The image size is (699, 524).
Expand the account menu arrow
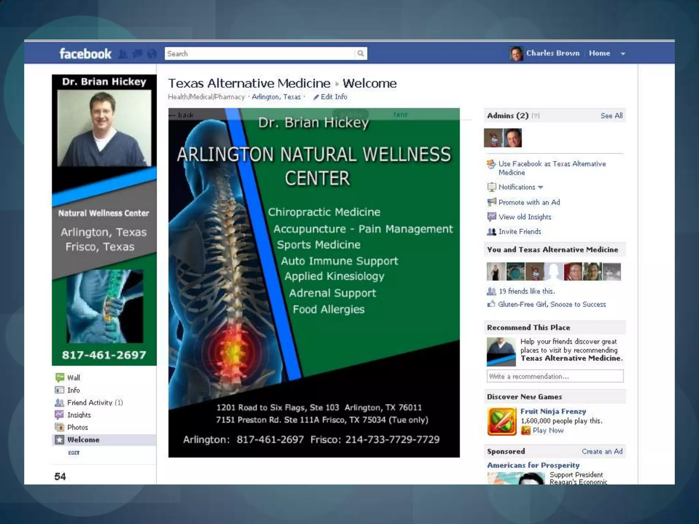(623, 54)
